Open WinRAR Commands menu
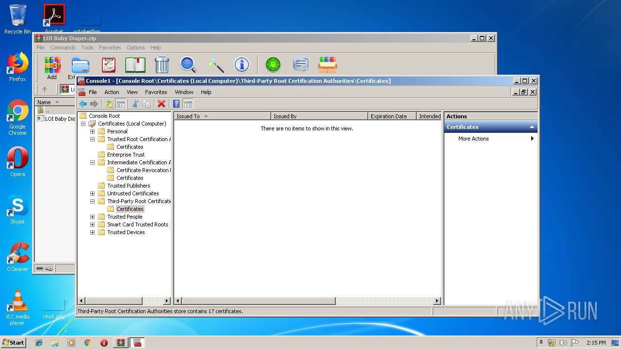The width and height of the screenshot is (621, 349). (63, 48)
